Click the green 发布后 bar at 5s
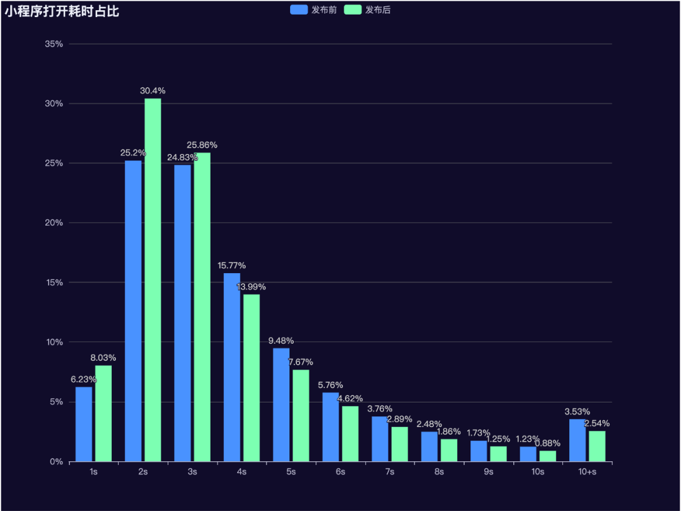This screenshot has width=681, height=511. (x=301, y=415)
